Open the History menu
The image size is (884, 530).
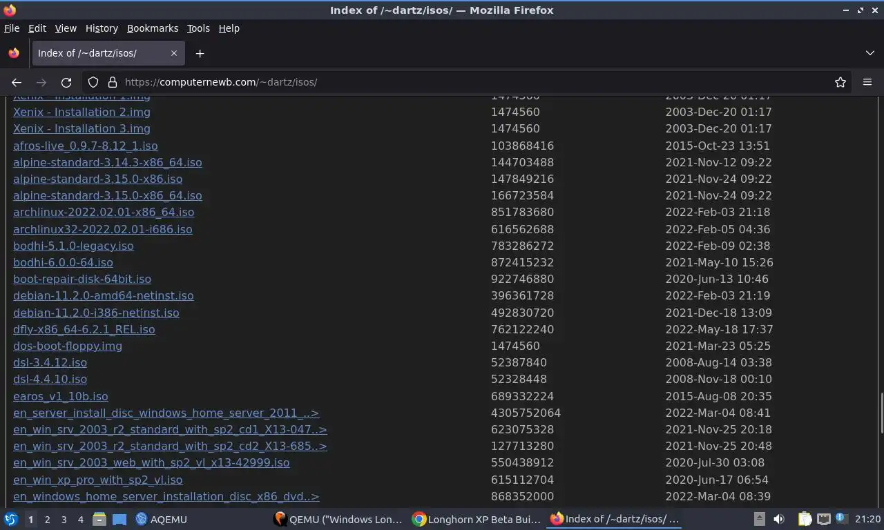[102, 28]
